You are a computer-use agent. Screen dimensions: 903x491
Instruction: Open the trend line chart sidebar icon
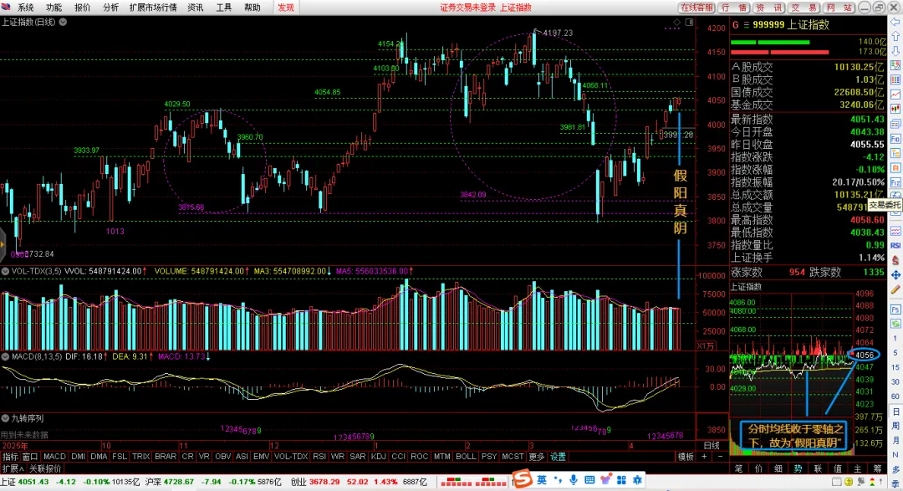tap(895, 94)
